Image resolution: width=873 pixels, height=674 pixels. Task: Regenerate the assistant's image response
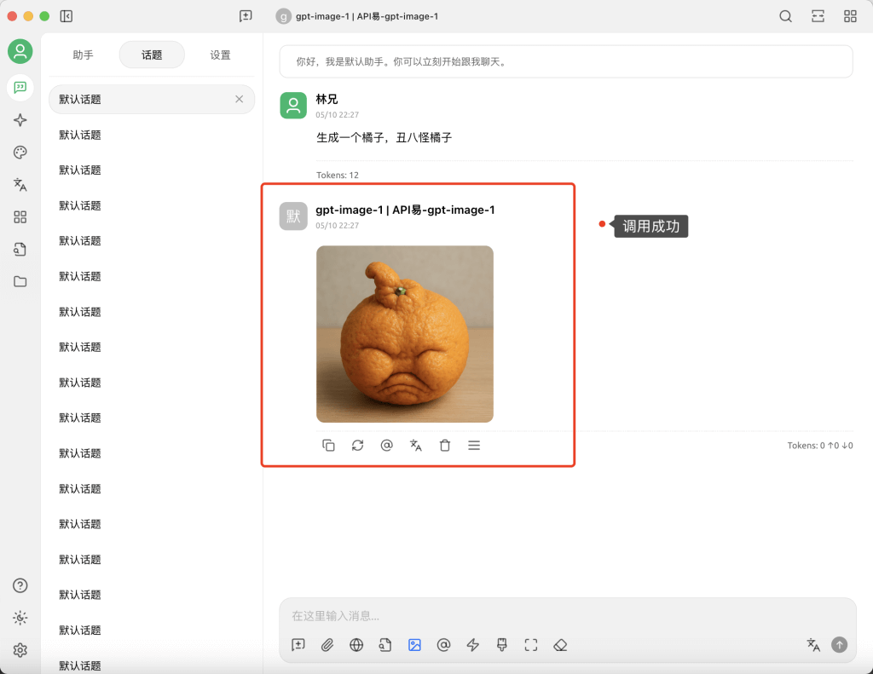(x=357, y=445)
